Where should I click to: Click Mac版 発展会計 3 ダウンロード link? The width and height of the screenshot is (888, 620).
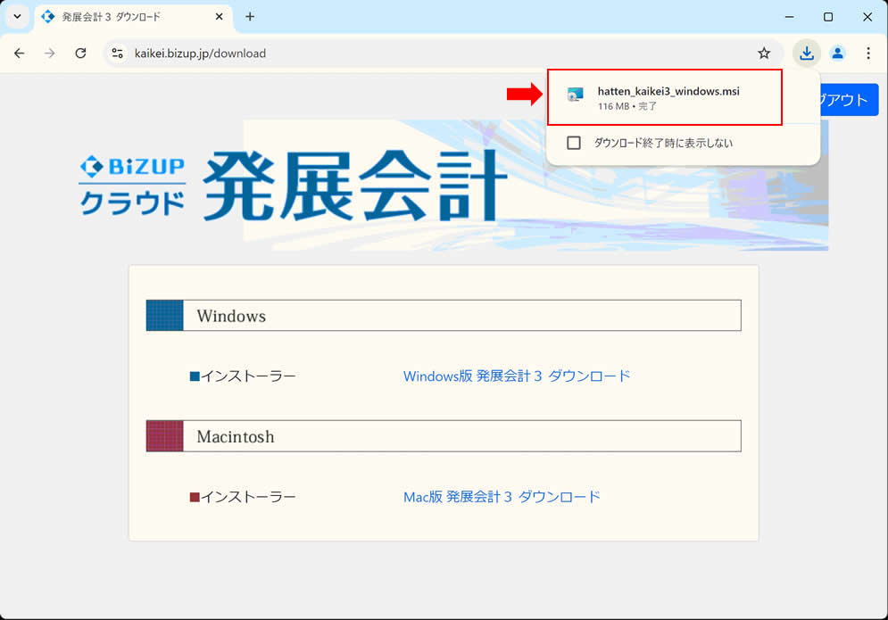click(x=502, y=497)
